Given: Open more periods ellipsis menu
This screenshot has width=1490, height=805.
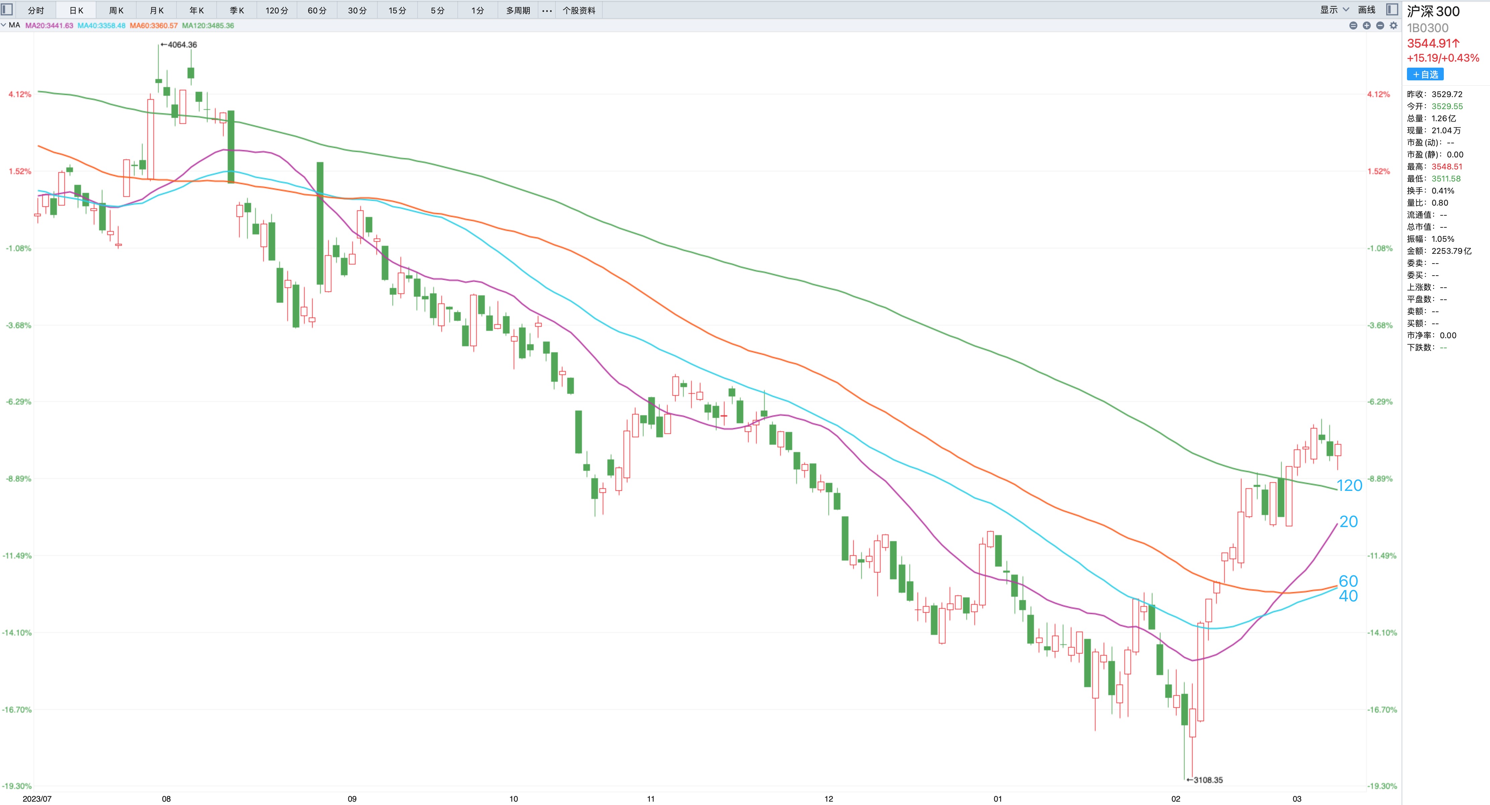Looking at the screenshot, I should coord(546,10).
